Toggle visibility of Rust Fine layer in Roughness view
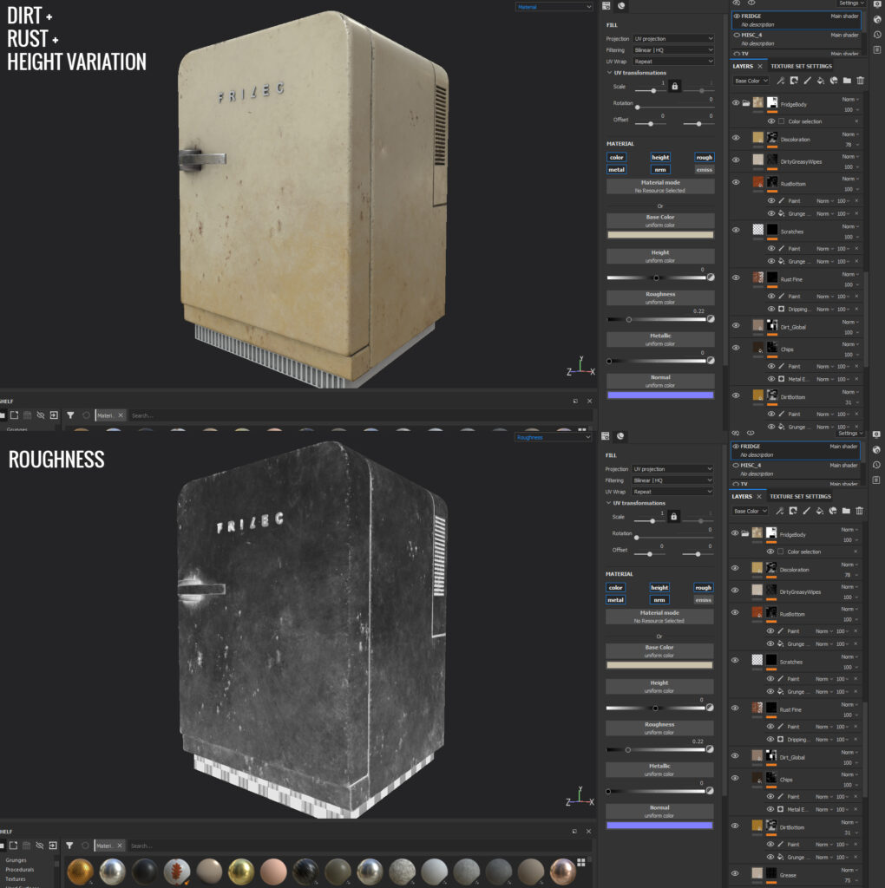 pos(734,708)
